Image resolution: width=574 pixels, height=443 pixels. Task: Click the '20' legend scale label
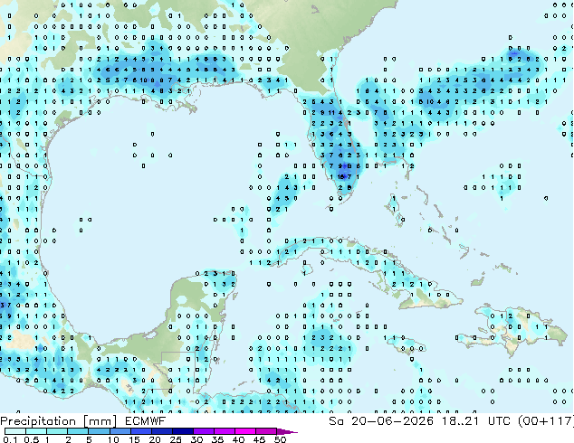coord(155,439)
